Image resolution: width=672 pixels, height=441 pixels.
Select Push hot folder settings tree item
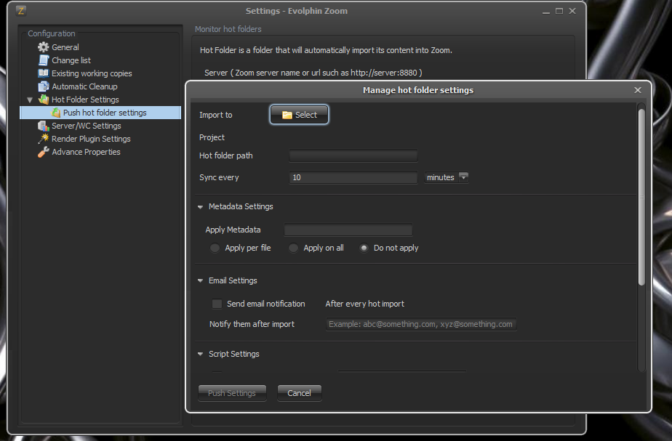coord(100,113)
